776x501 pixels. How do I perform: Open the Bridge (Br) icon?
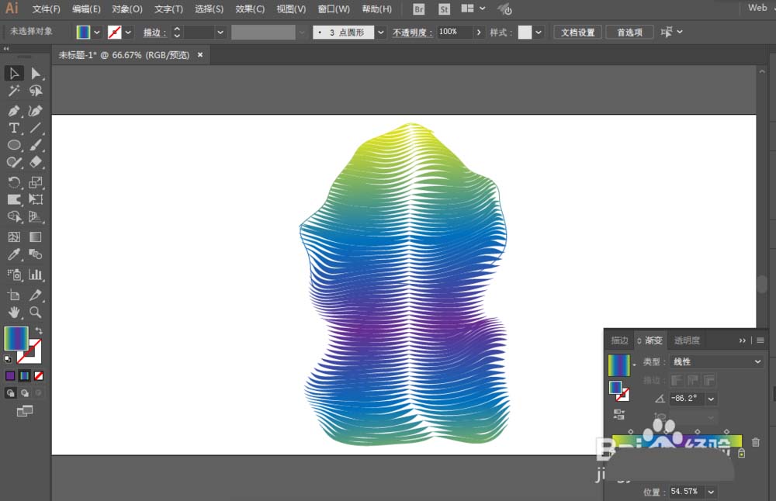pos(419,9)
